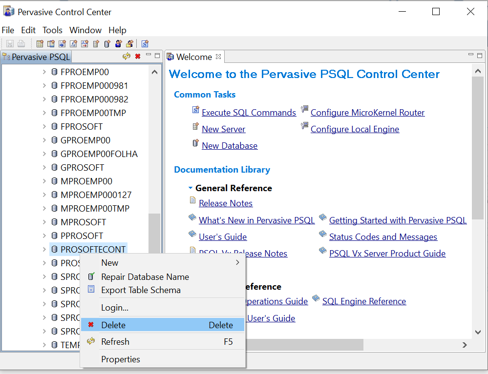Click the New Database toolbar icon
The image size is (488, 374).
[107, 44]
